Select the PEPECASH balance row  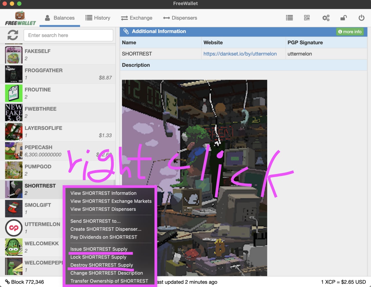tap(58, 151)
